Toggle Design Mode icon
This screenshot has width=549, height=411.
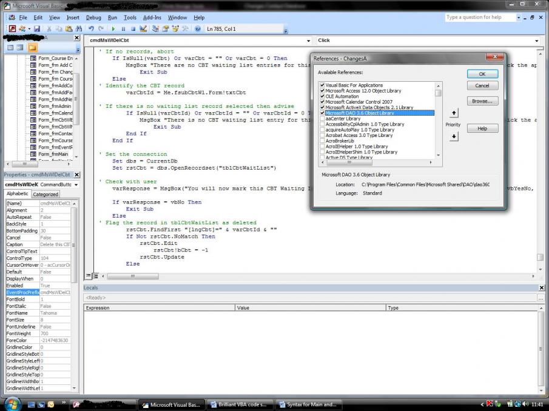(143, 28)
